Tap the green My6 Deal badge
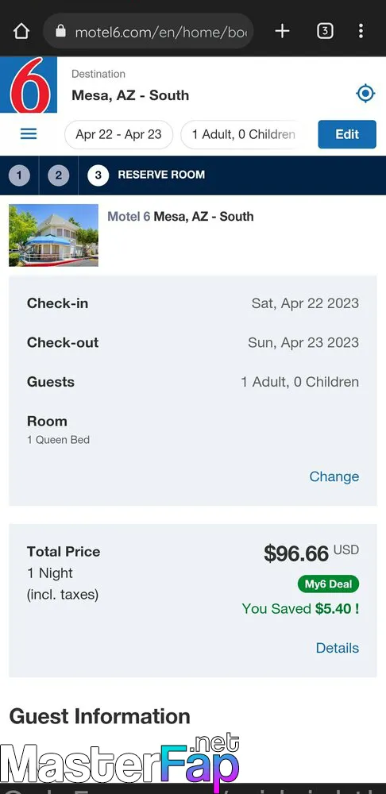 [328, 584]
